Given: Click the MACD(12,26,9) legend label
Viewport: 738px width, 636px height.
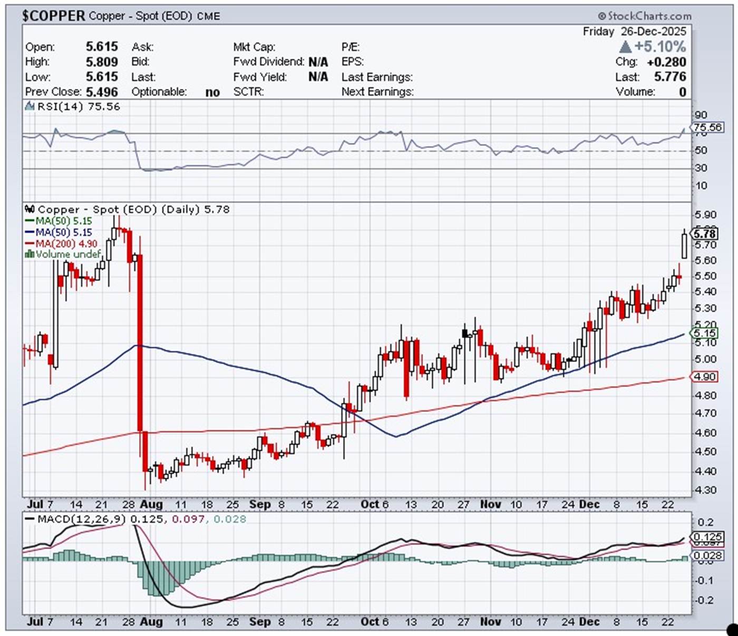Looking at the screenshot, I should click(x=81, y=519).
